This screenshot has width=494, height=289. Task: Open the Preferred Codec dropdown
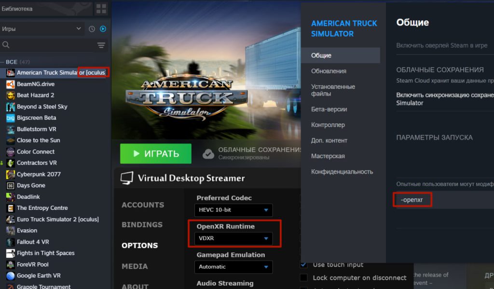pos(233,210)
